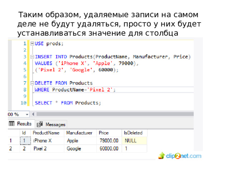
Task: Click the editor horizontal scrollbar track
Action: click(x=115, y=114)
